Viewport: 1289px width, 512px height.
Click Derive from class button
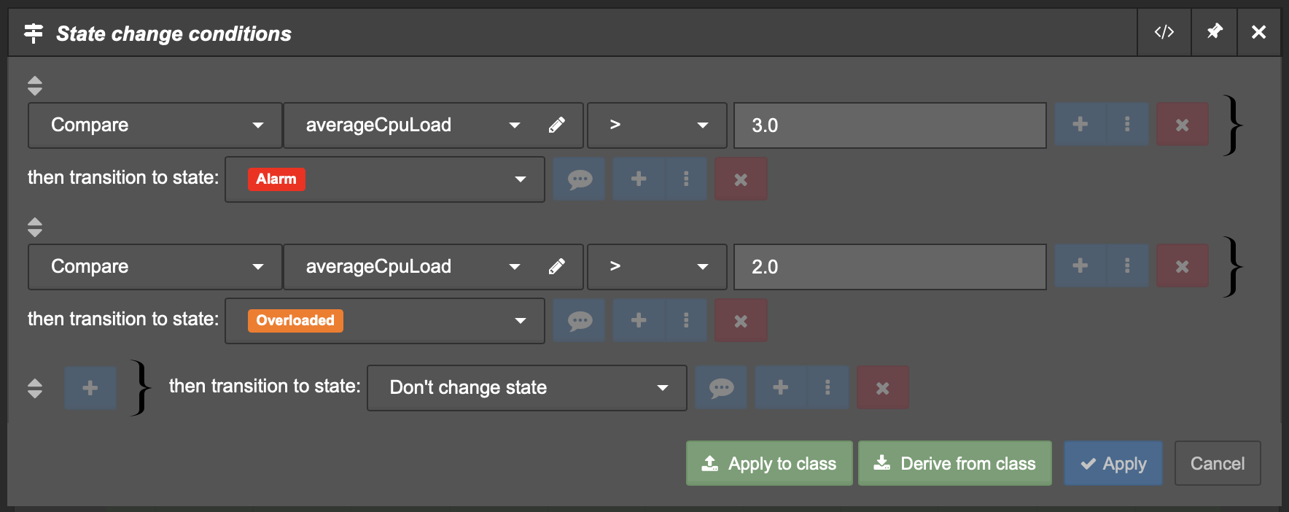pos(955,463)
